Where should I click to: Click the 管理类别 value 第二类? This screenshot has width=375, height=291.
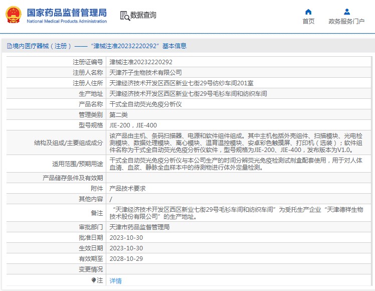point(118,115)
